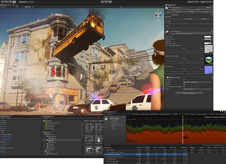Sort profiler by Total column header
The width and height of the screenshot is (226, 164).
coord(138,147)
